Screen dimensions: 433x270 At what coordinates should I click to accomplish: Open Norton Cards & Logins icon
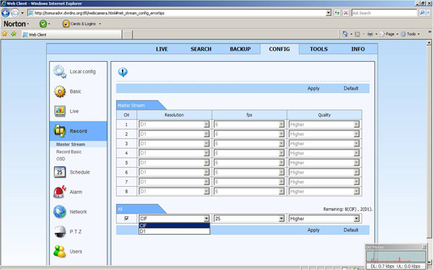pos(66,24)
